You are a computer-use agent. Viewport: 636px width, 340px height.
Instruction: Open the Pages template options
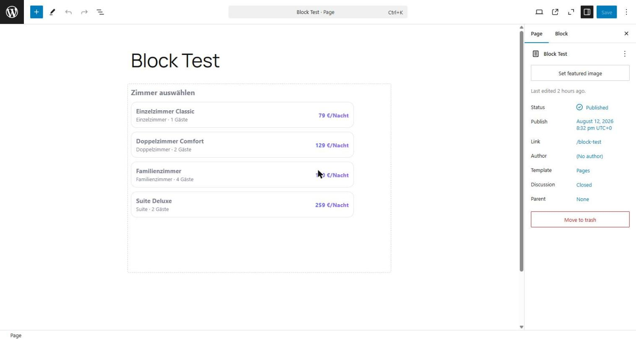coord(583,171)
